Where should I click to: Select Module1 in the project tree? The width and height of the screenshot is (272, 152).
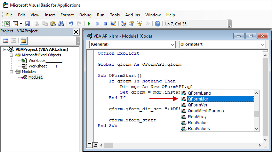[35, 77]
